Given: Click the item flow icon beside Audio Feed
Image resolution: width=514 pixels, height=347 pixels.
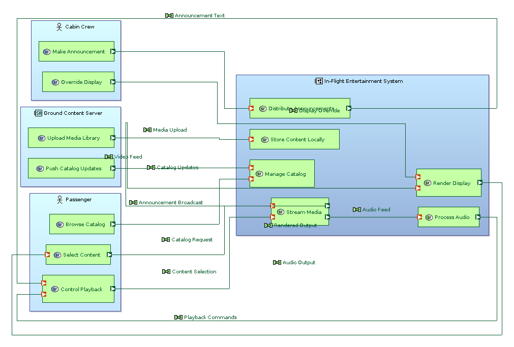Looking at the screenshot, I should point(356,209).
